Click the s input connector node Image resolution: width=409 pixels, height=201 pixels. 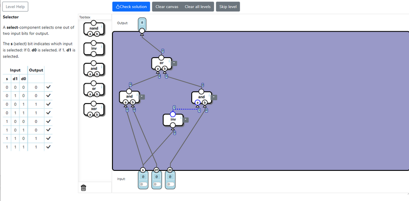coord(143,170)
